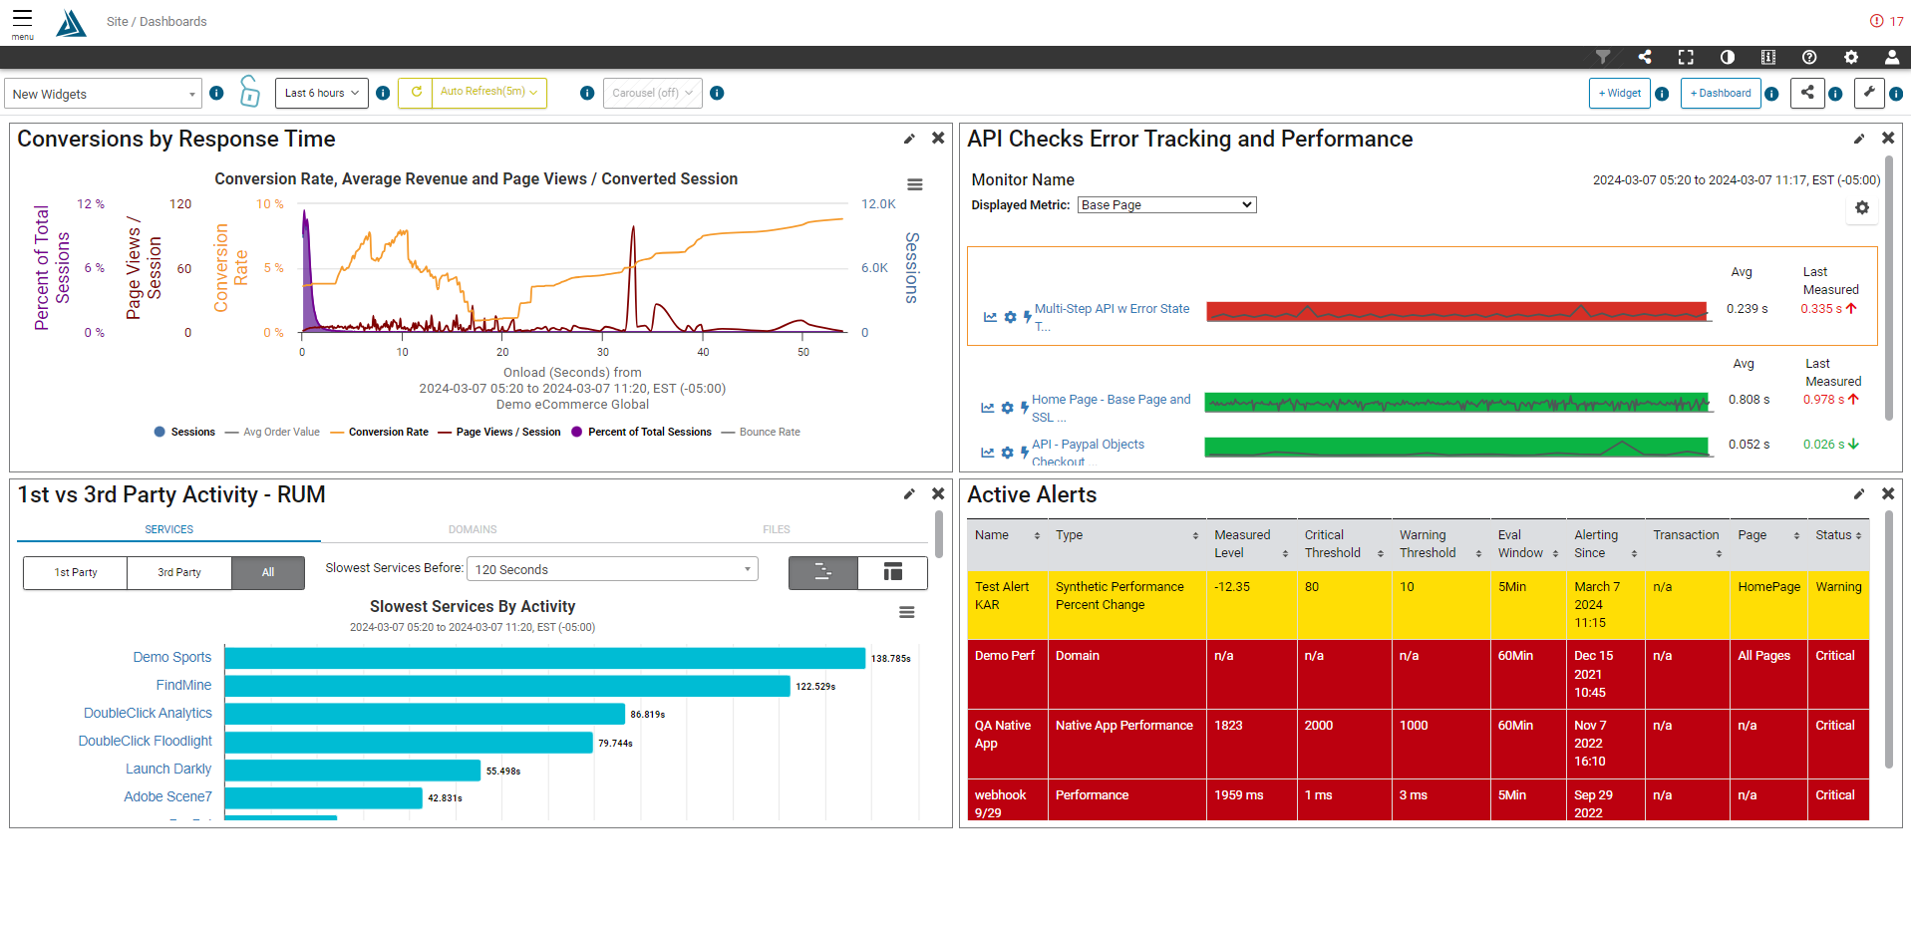The height and width of the screenshot is (929, 1911).
Task: Open the 120 Seconds slowest services dropdown
Action: click(x=612, y=569)
